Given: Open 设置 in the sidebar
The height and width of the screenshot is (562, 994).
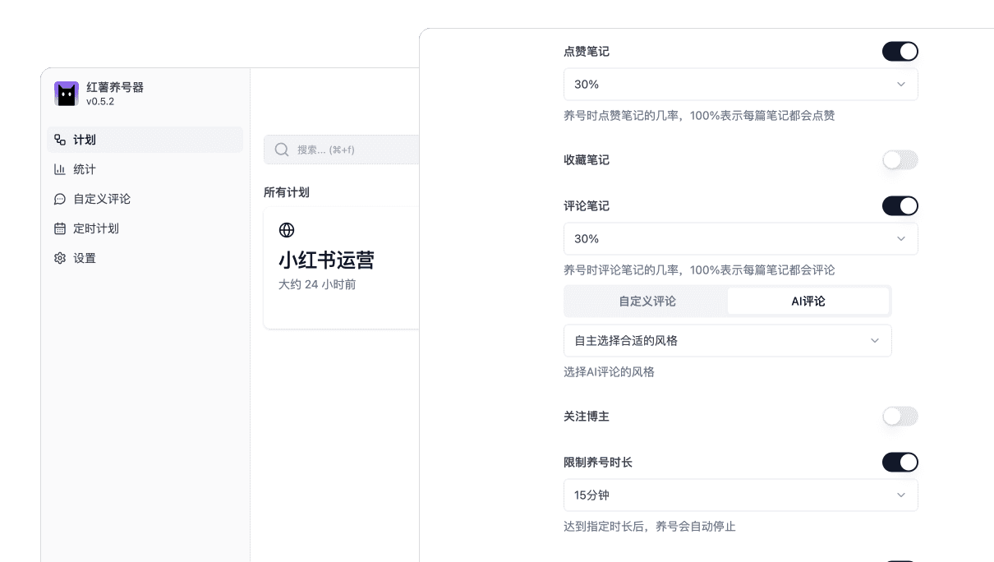Looking at the screenshot, I should [145, 258].
